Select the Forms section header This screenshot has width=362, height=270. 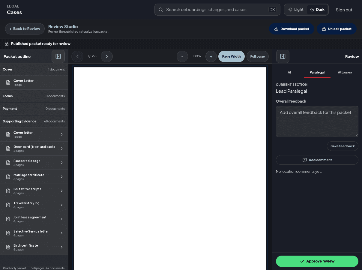[34, 96]
